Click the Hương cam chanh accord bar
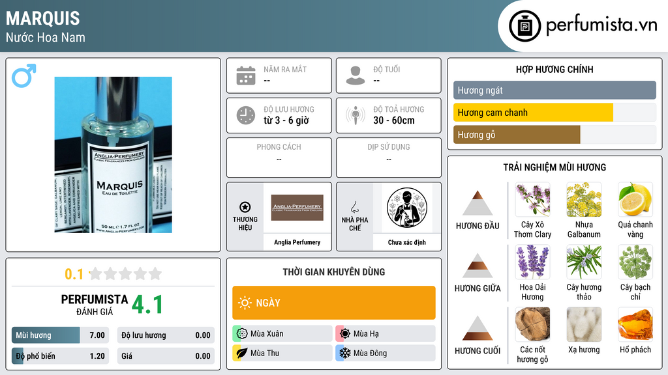 pos(554,113)
